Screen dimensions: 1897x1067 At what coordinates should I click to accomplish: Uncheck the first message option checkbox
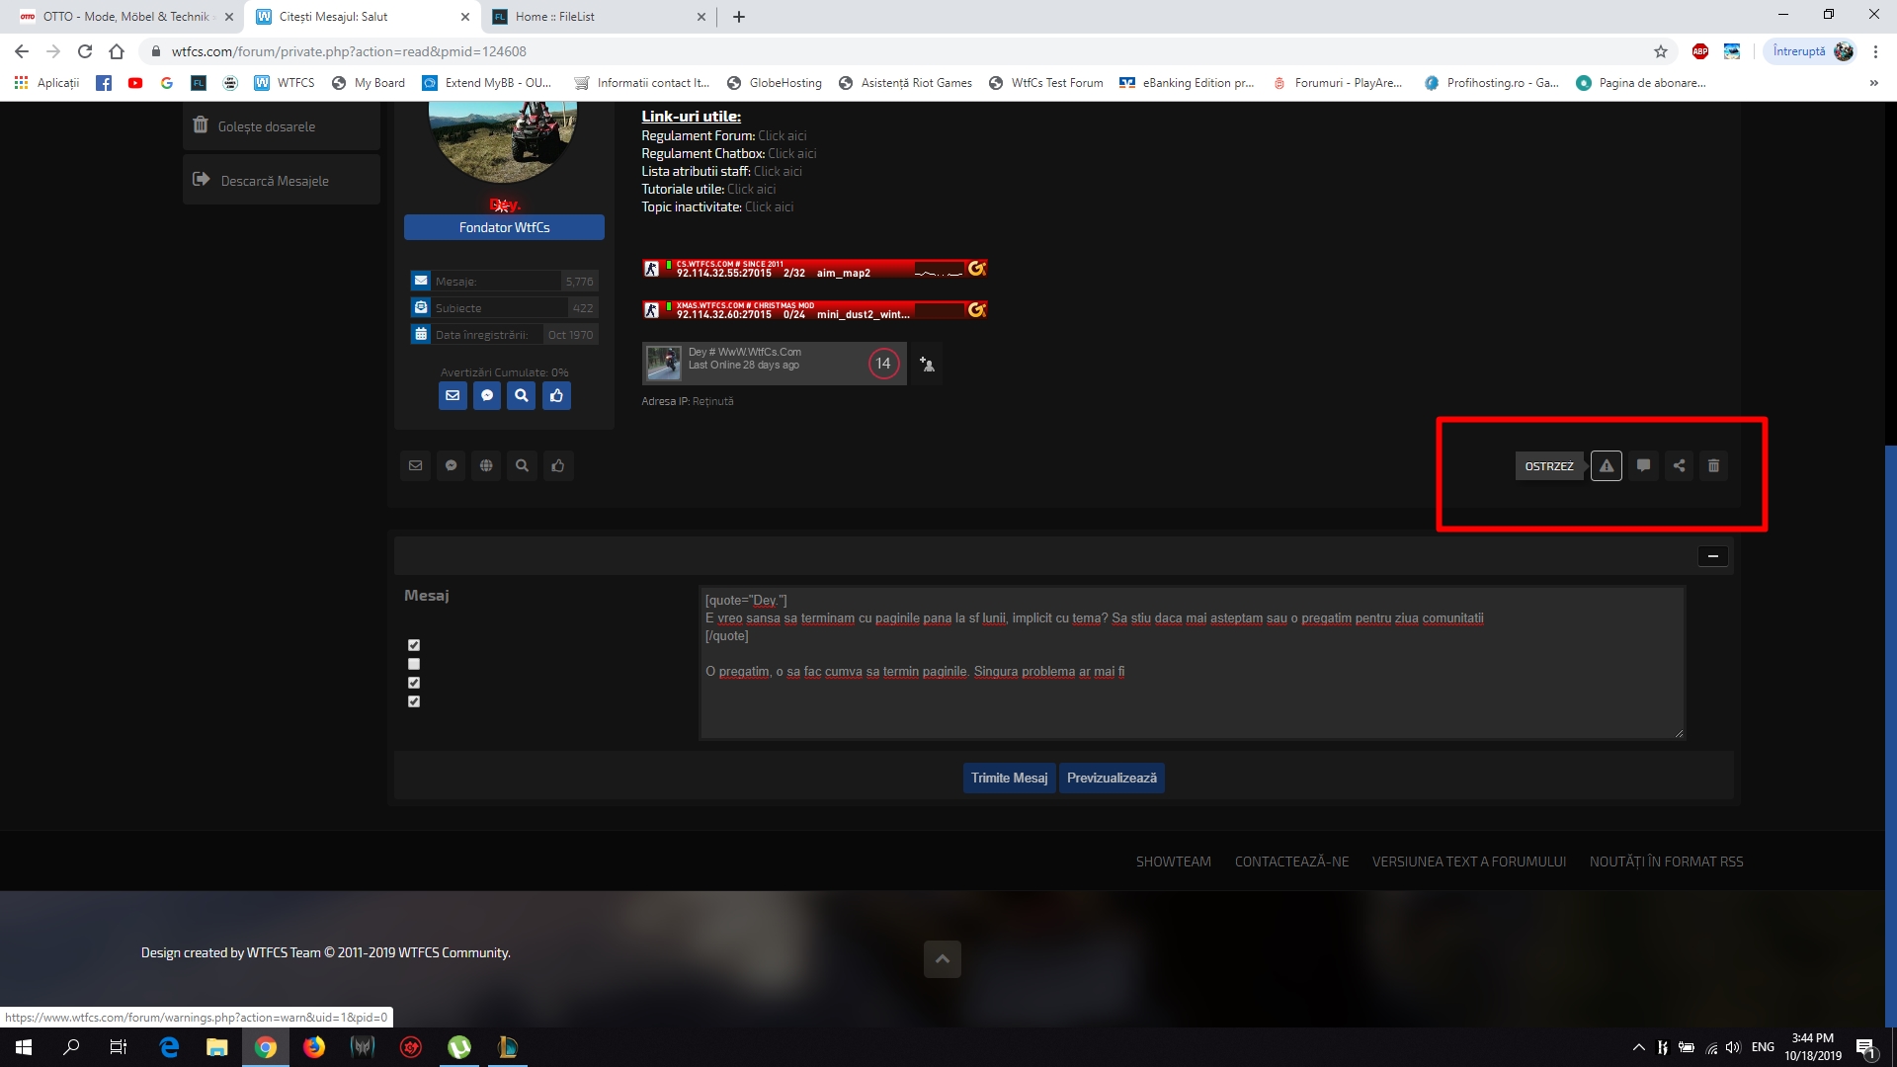(414, 645)
